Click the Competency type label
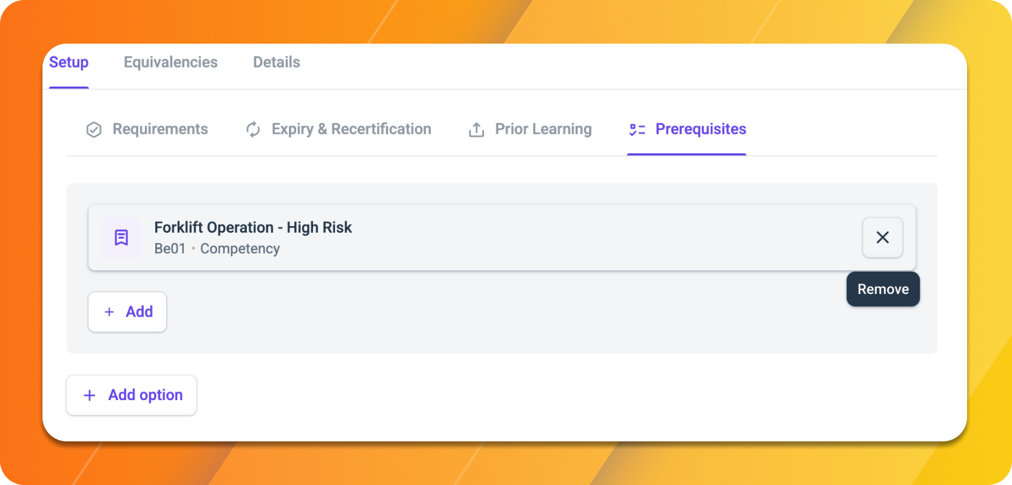 coord(240,249)
